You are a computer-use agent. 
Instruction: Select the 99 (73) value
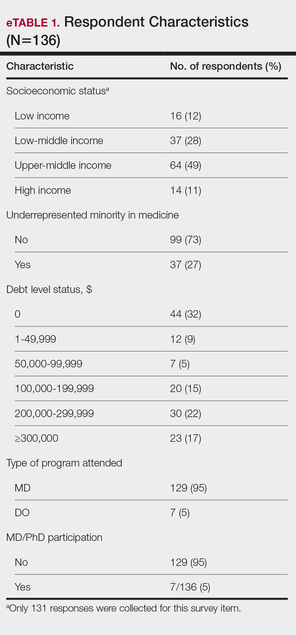click(x=186, y=240)
